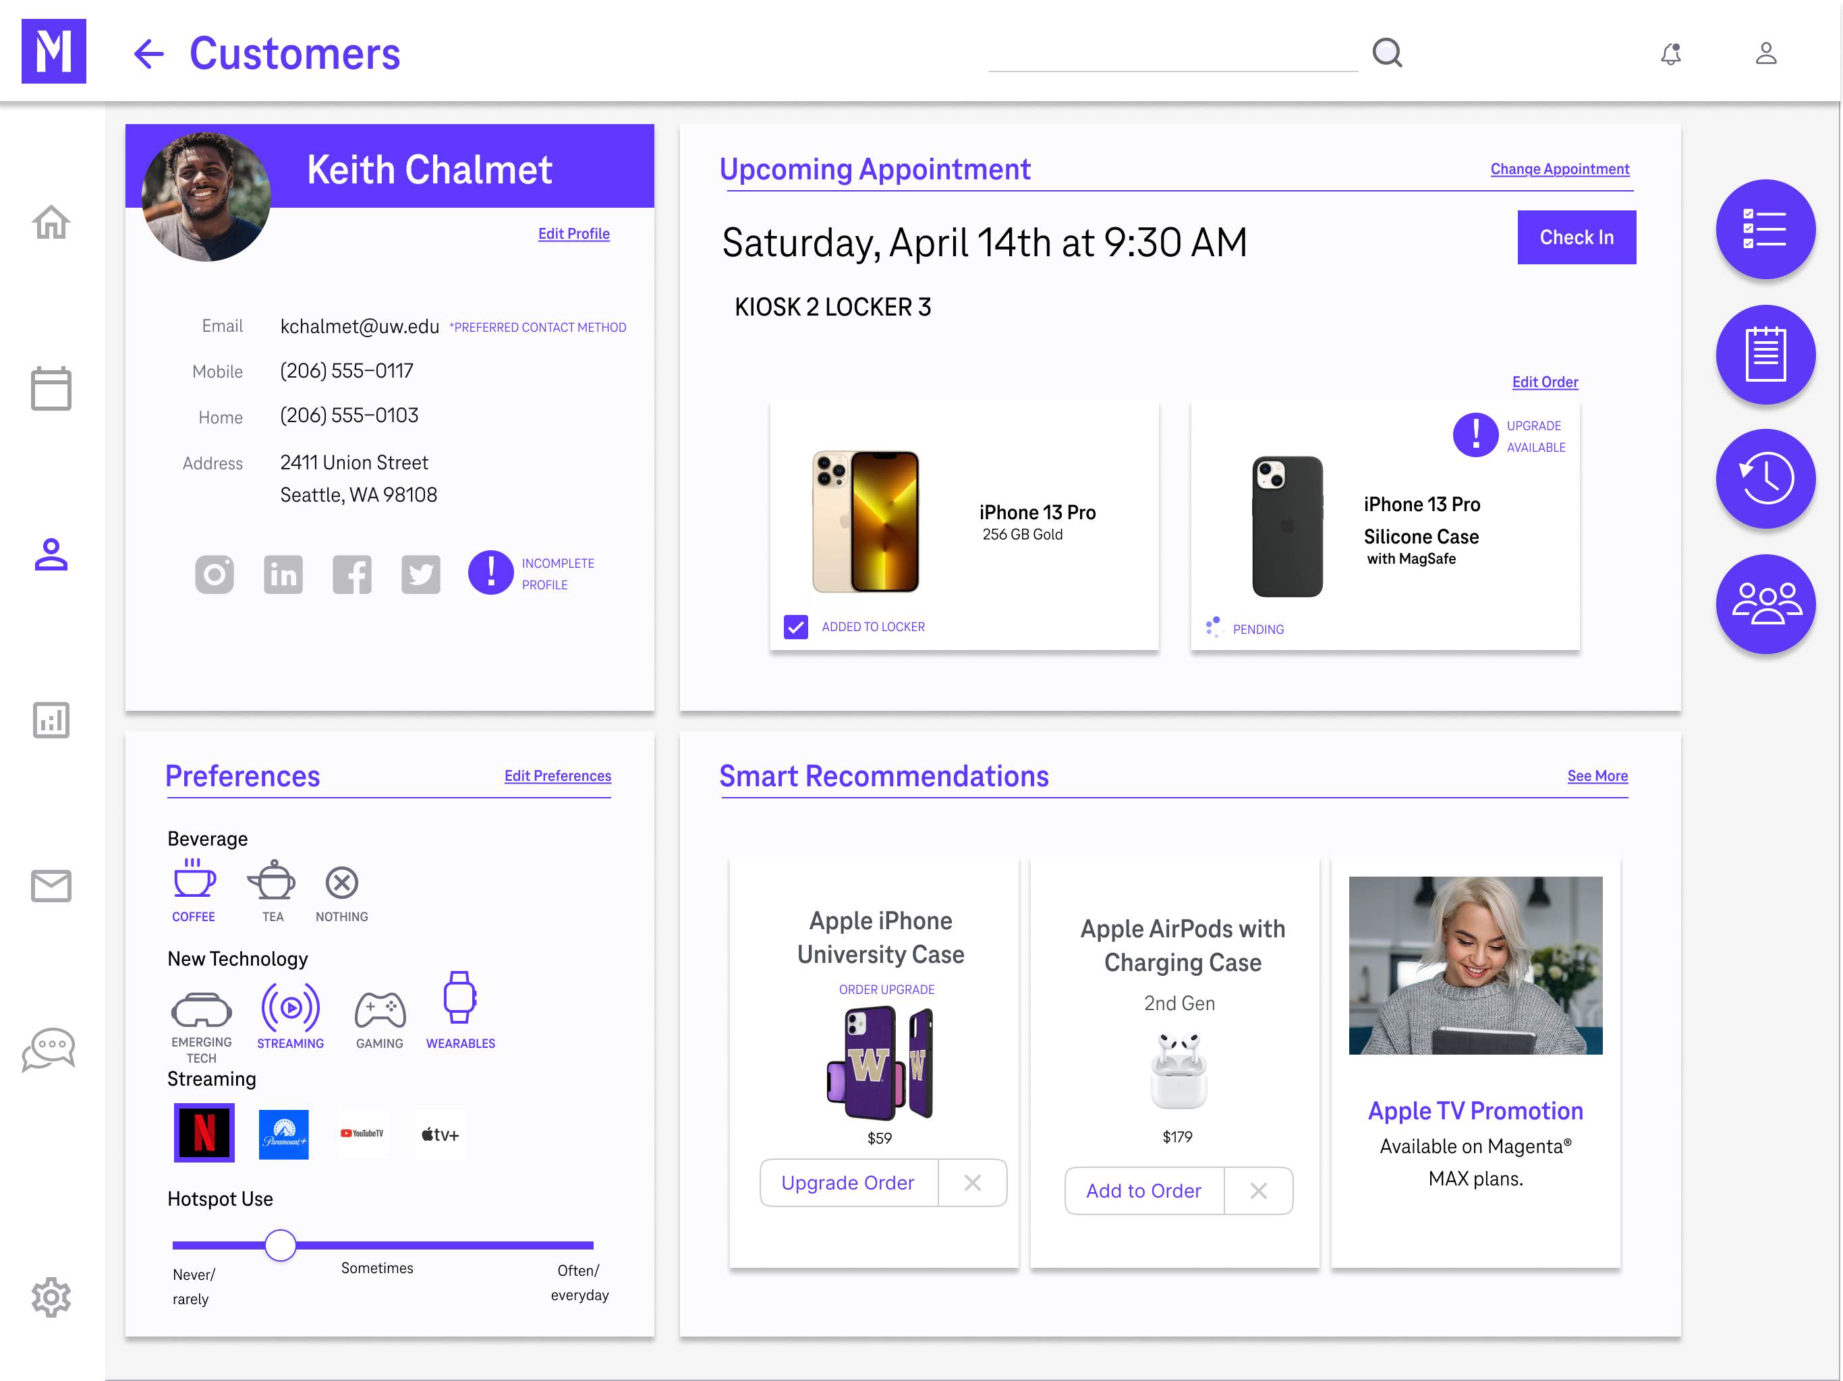
Task: Click Change Appointment link
Action: (1560, 169)
